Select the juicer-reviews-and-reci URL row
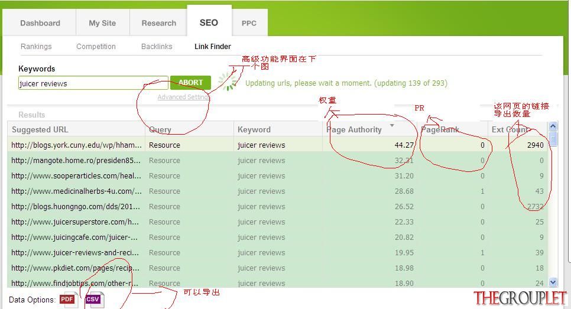Viewport: 571px width, 309px height. [277, 252]
